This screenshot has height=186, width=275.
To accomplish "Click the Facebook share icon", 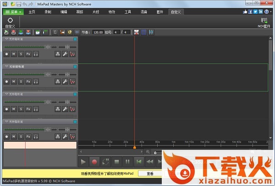I will pos(250,12).
